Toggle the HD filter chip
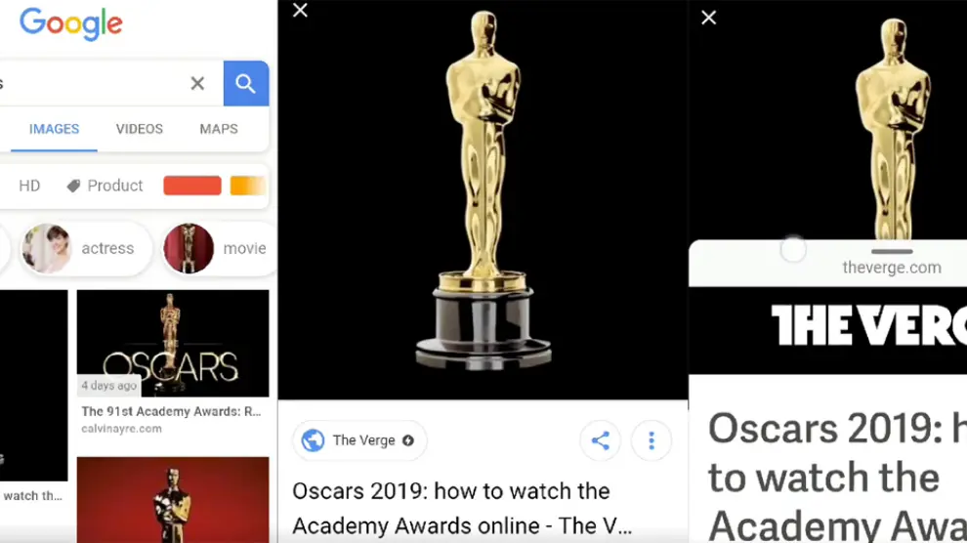Screen dimensions: 967x543 29,186
